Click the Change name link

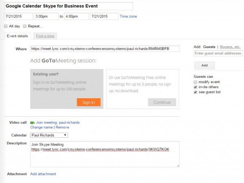[42, 127]
